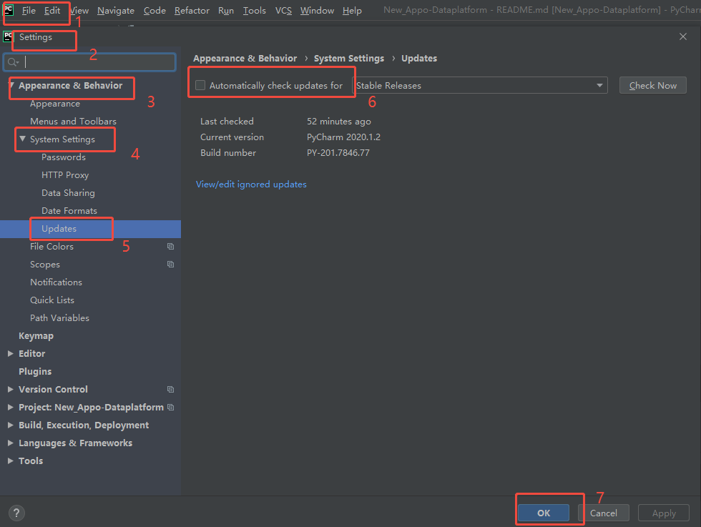
Task: Click the PyCharm 2020.1.2 version text
Action: coord(343,137)
